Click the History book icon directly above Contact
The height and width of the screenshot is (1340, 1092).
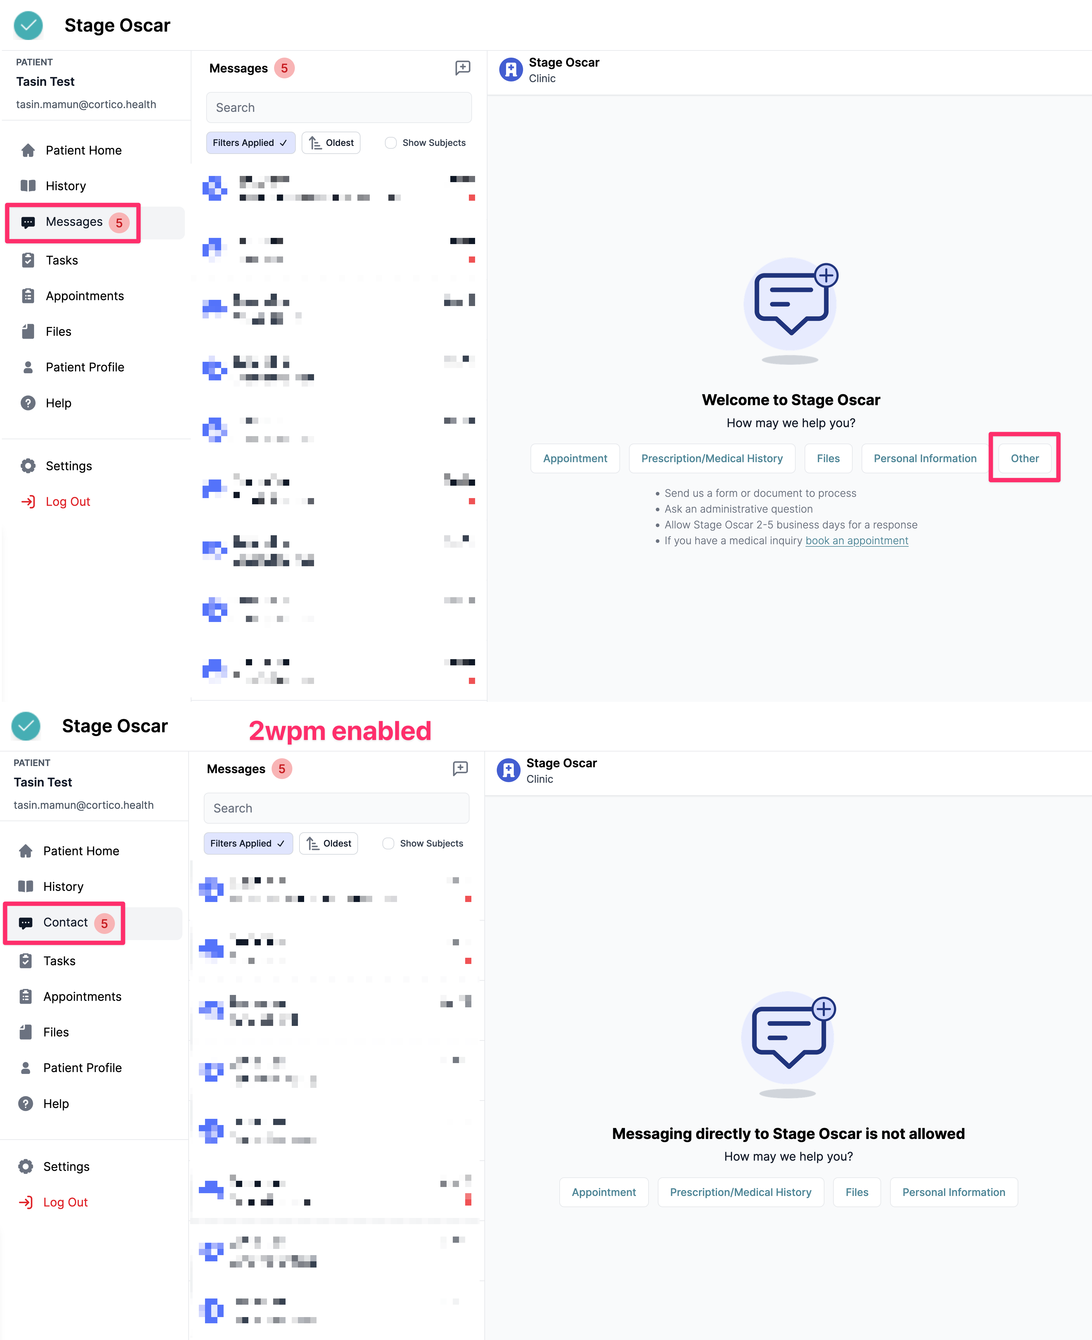click(x=26, y=887)
